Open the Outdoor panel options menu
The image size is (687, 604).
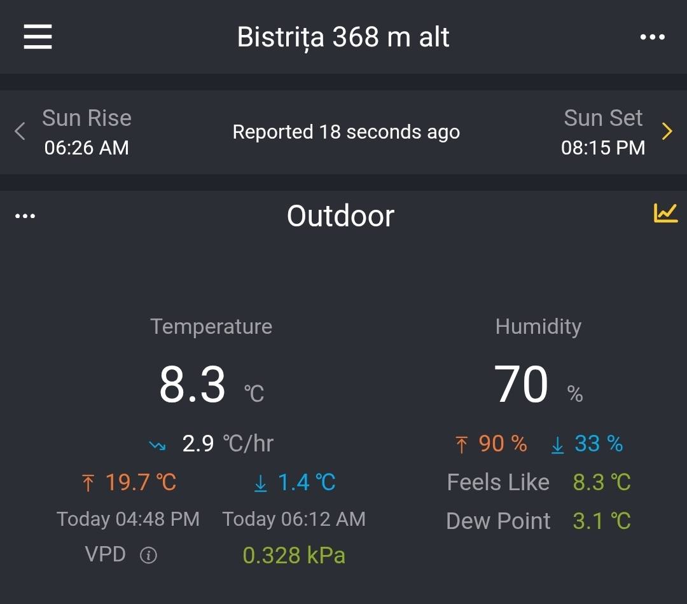click(x=25, y=216)
